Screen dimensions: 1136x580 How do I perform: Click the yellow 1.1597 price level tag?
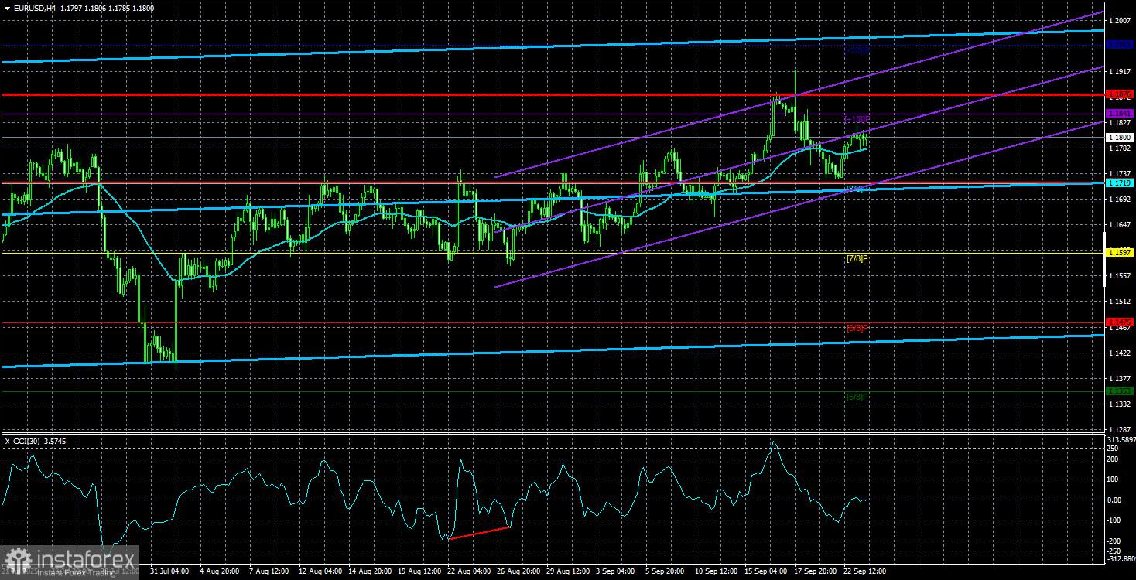pyautogui.click(x=1120, y=253)
